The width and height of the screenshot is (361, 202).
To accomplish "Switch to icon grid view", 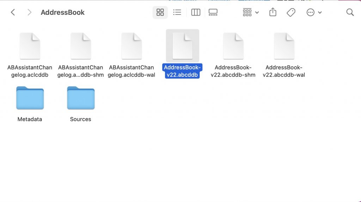I will point(160,12).
